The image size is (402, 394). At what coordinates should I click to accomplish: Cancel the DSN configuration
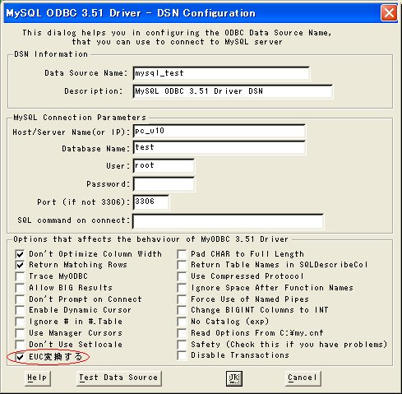click(303, 378)
